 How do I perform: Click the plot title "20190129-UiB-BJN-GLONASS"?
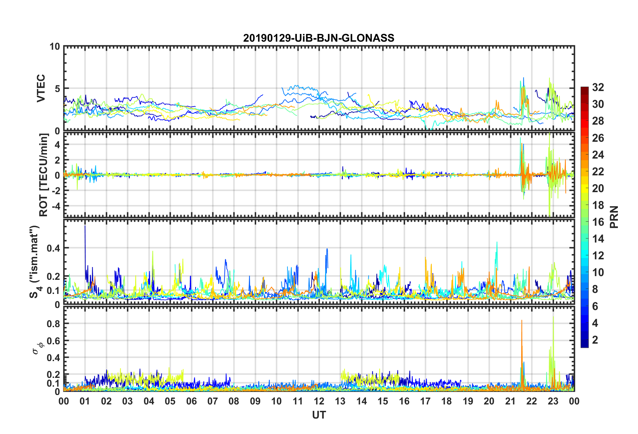pyautogui.click(x=319, y=38)
